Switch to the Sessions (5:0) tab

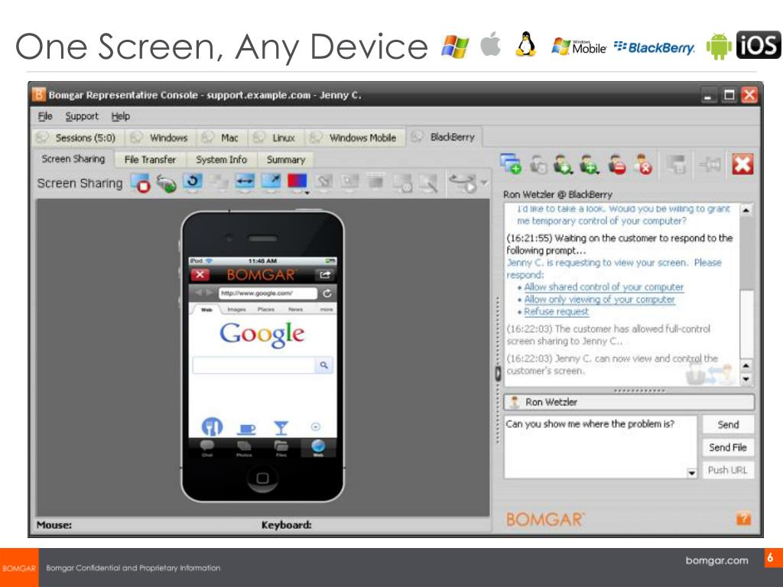[78, 138]
